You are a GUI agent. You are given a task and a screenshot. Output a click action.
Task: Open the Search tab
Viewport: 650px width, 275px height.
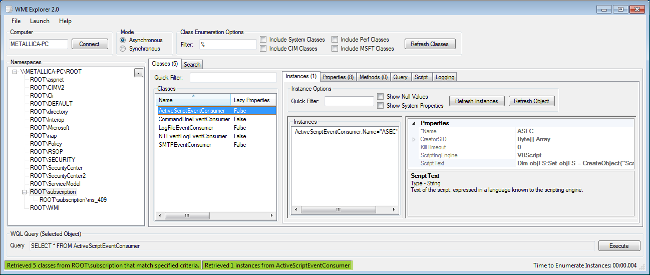(192, 65)
